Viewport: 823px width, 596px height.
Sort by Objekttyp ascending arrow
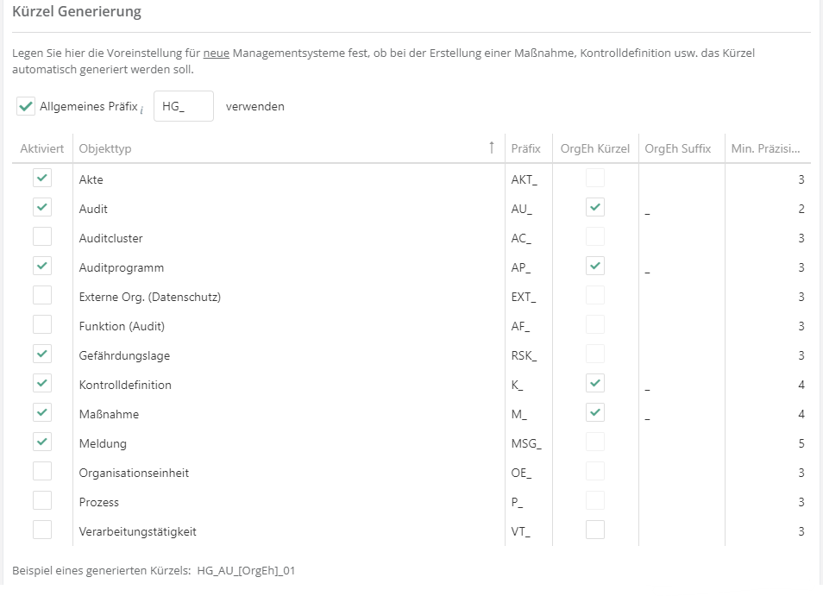pos(492,148)
